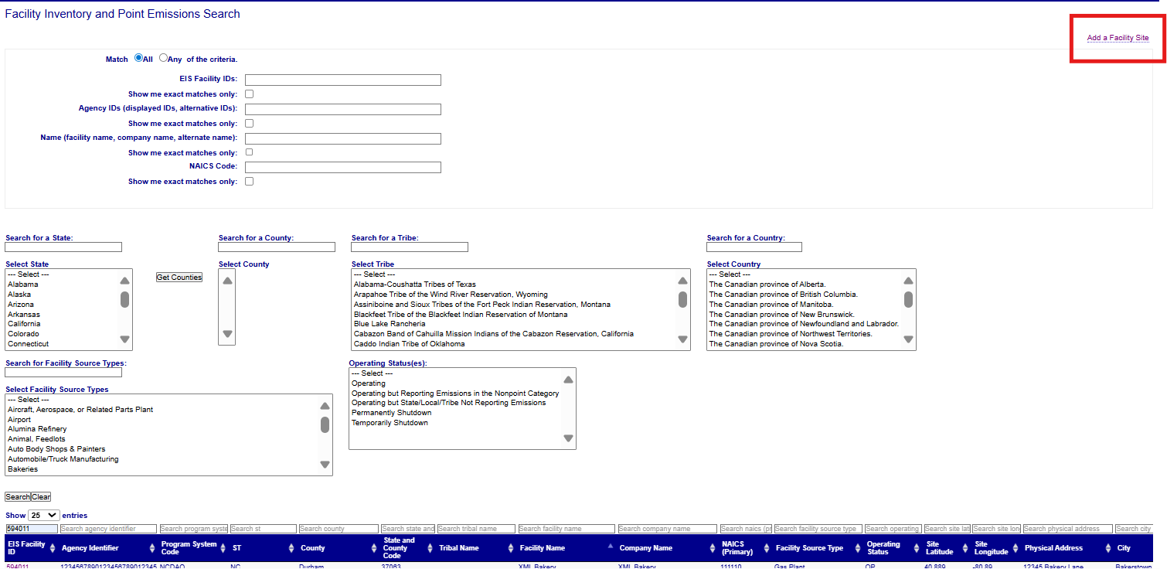Check exact matches for Agency IDs
The height and width of the screenshot is (569, 1167).
(x=249, y=124)
